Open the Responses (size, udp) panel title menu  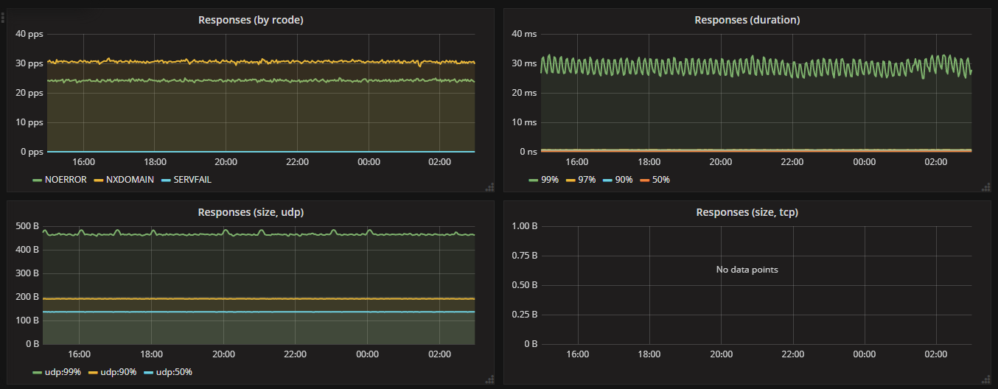[251, 212]
